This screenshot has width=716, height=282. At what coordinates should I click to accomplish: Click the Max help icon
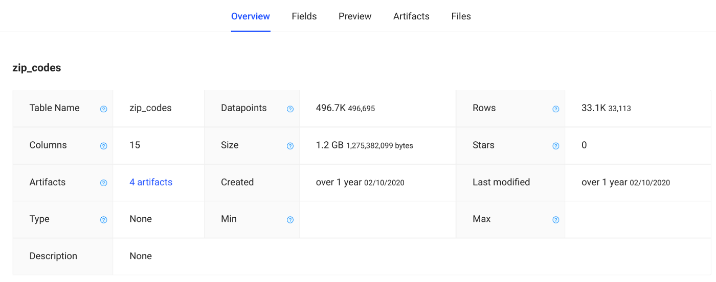[556, 220]
